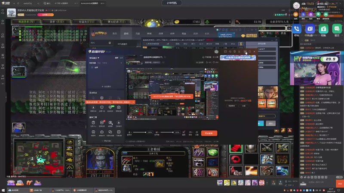
Task: Open the 客服 tab in battle platform
Action: 184,34
